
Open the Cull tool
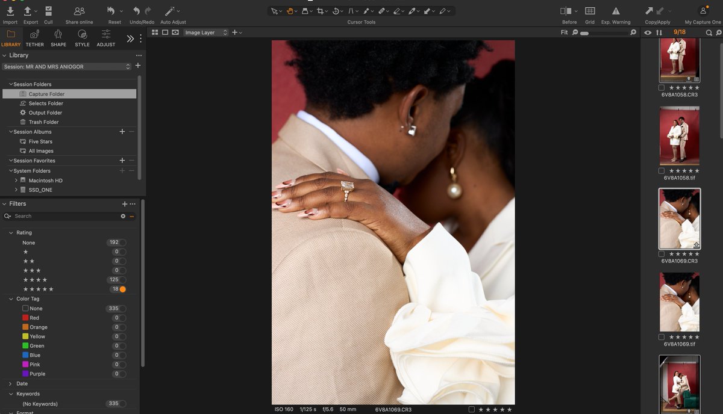click(x=48, y=11)
